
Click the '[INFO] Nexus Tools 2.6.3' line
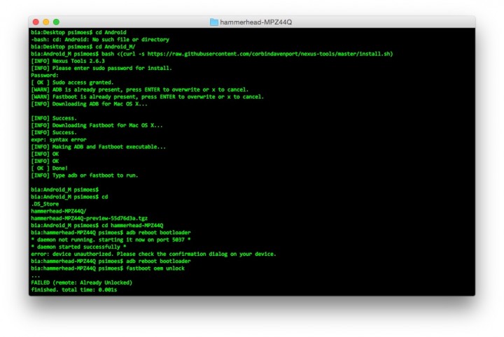[67, 61]
